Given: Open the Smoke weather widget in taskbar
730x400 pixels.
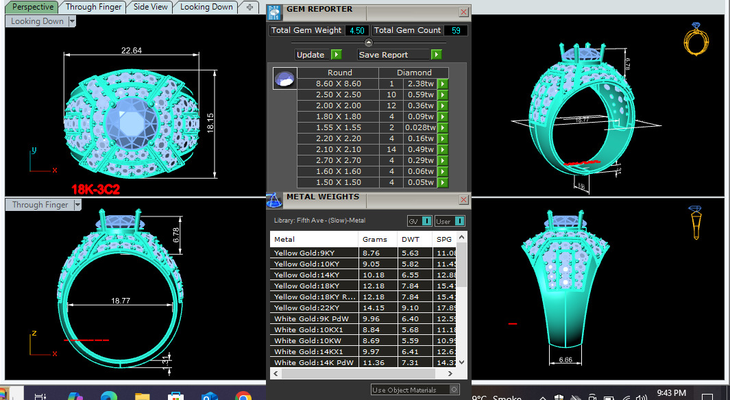Looking at the screenshot, I should pos(496,398).
